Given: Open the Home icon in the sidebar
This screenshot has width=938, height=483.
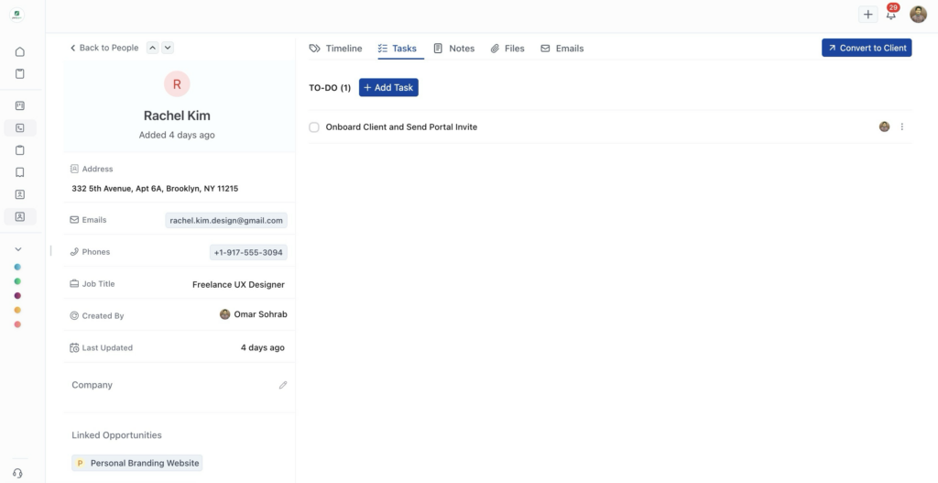Looking at the screenshot, I should click(x=20, y=52).
